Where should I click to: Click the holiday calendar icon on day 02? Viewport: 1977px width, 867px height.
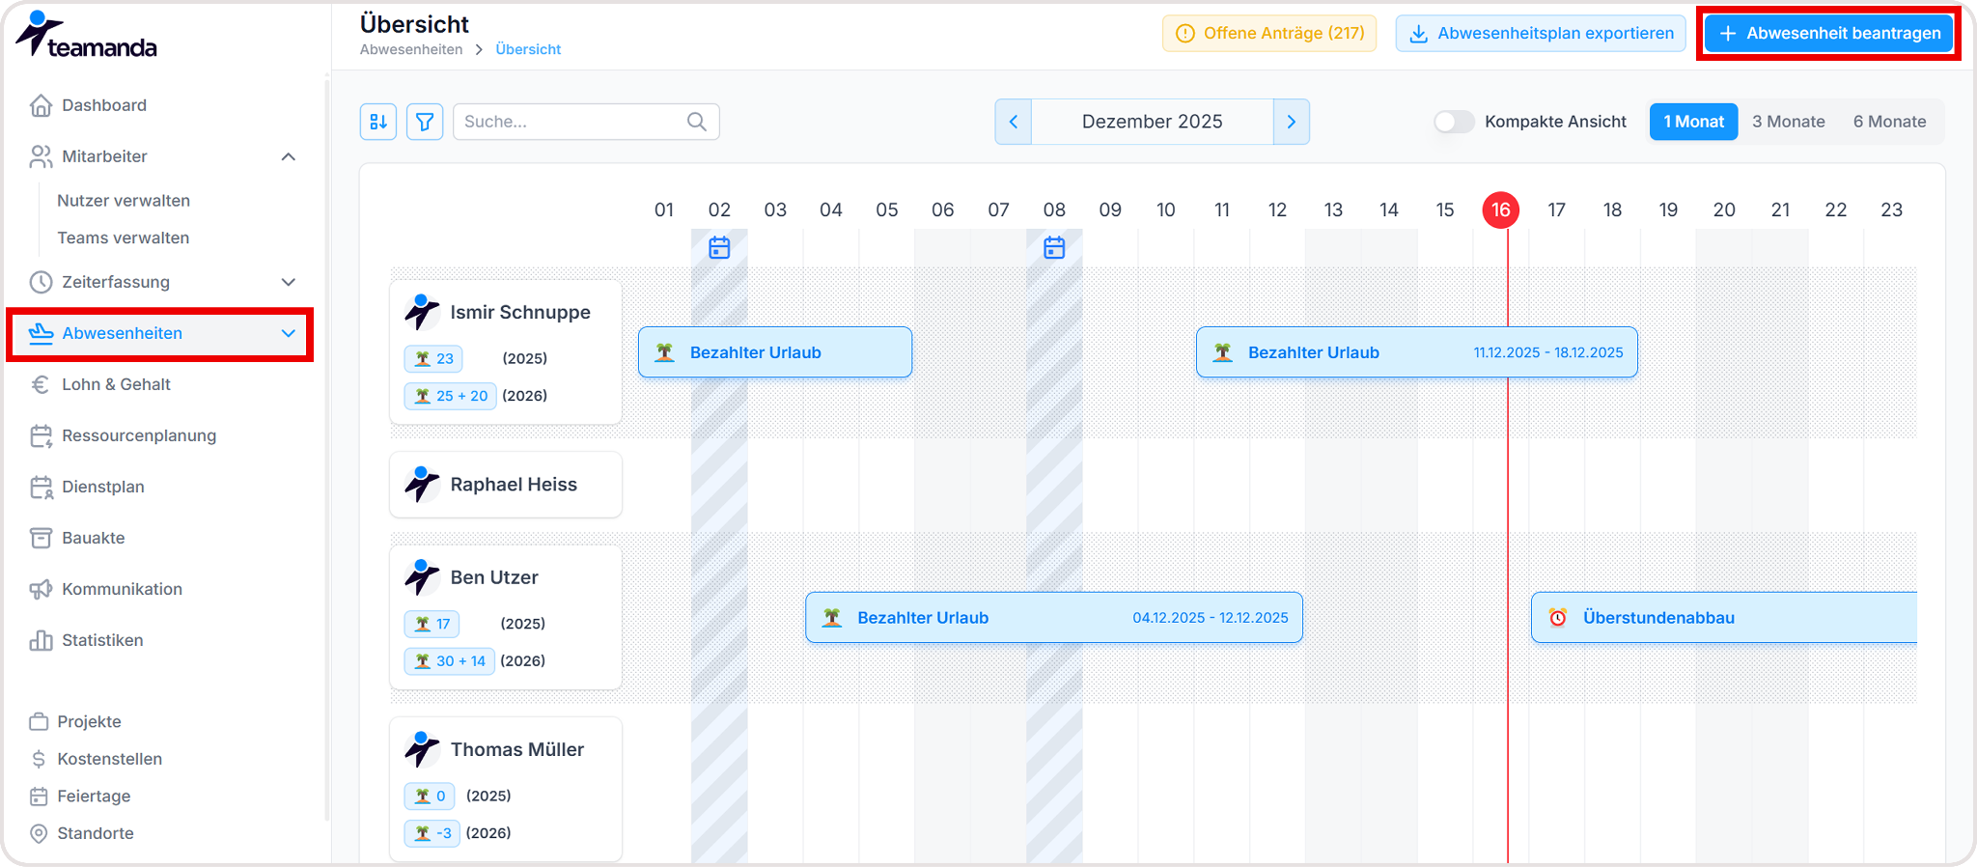click(719, 247)
